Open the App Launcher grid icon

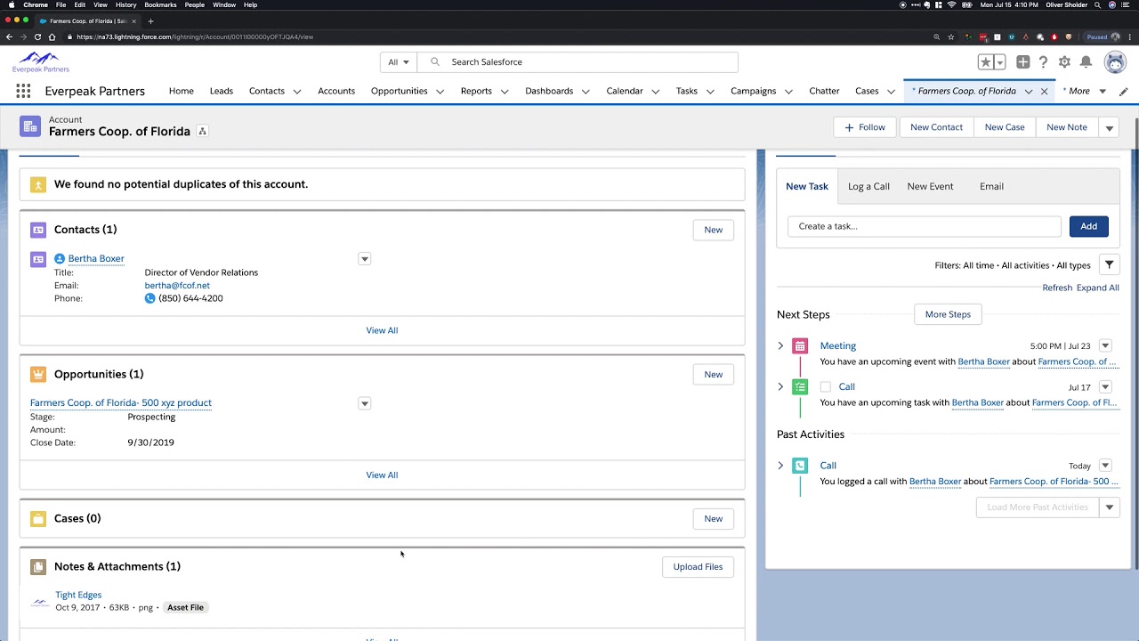[23, 91]
